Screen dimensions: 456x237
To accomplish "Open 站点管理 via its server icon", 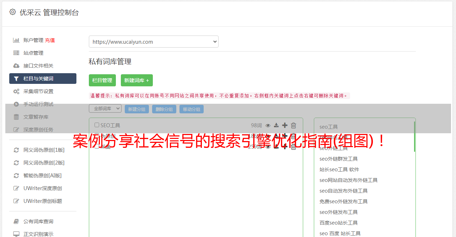I will [x=16, y=53].
